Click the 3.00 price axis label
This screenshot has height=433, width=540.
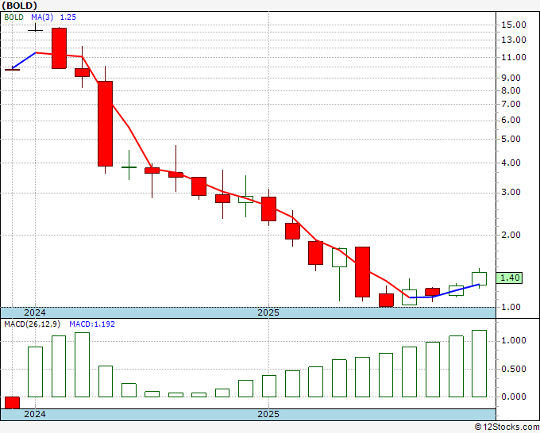pyautogui.click(x=511, y=192)
